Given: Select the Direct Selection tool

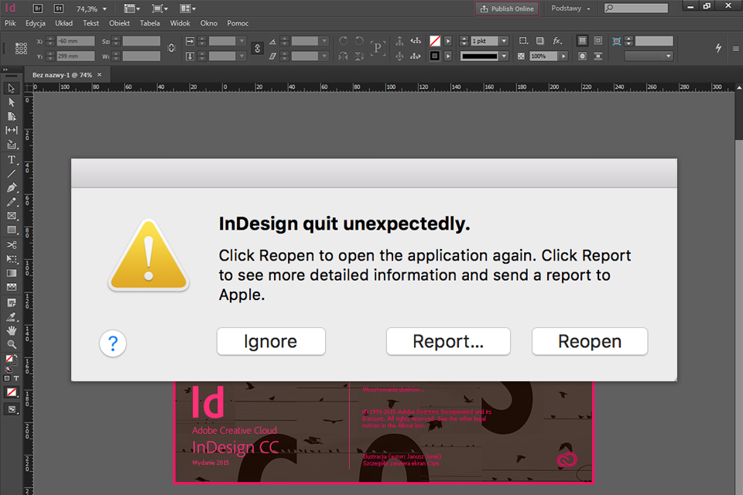Looking at the screenshot, I should point(12,102).
